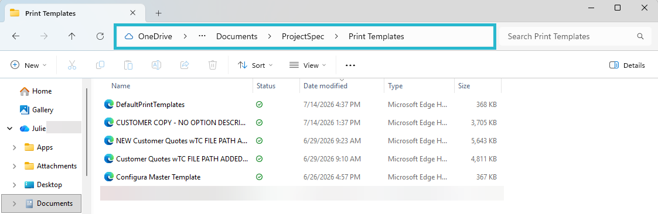Open the New dropdown menu
This screenshot has width=658, height=214.
coord(29,65)
